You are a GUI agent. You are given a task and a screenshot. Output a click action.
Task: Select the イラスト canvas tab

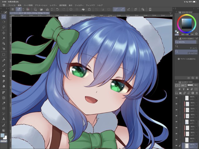pyautogui.click(x=30, y=13)
